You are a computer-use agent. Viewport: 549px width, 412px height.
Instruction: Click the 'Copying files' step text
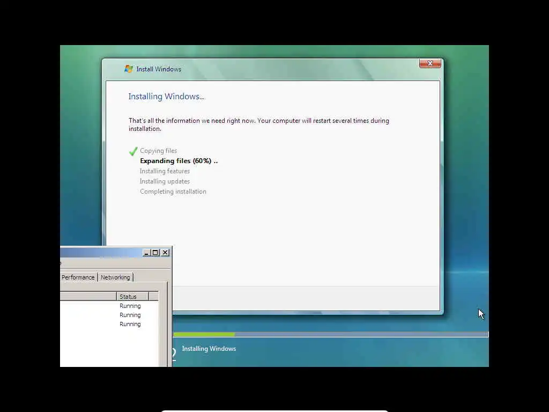click(158, 151)
